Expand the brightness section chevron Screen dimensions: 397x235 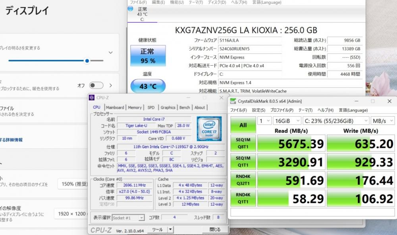tap(110, 53)
